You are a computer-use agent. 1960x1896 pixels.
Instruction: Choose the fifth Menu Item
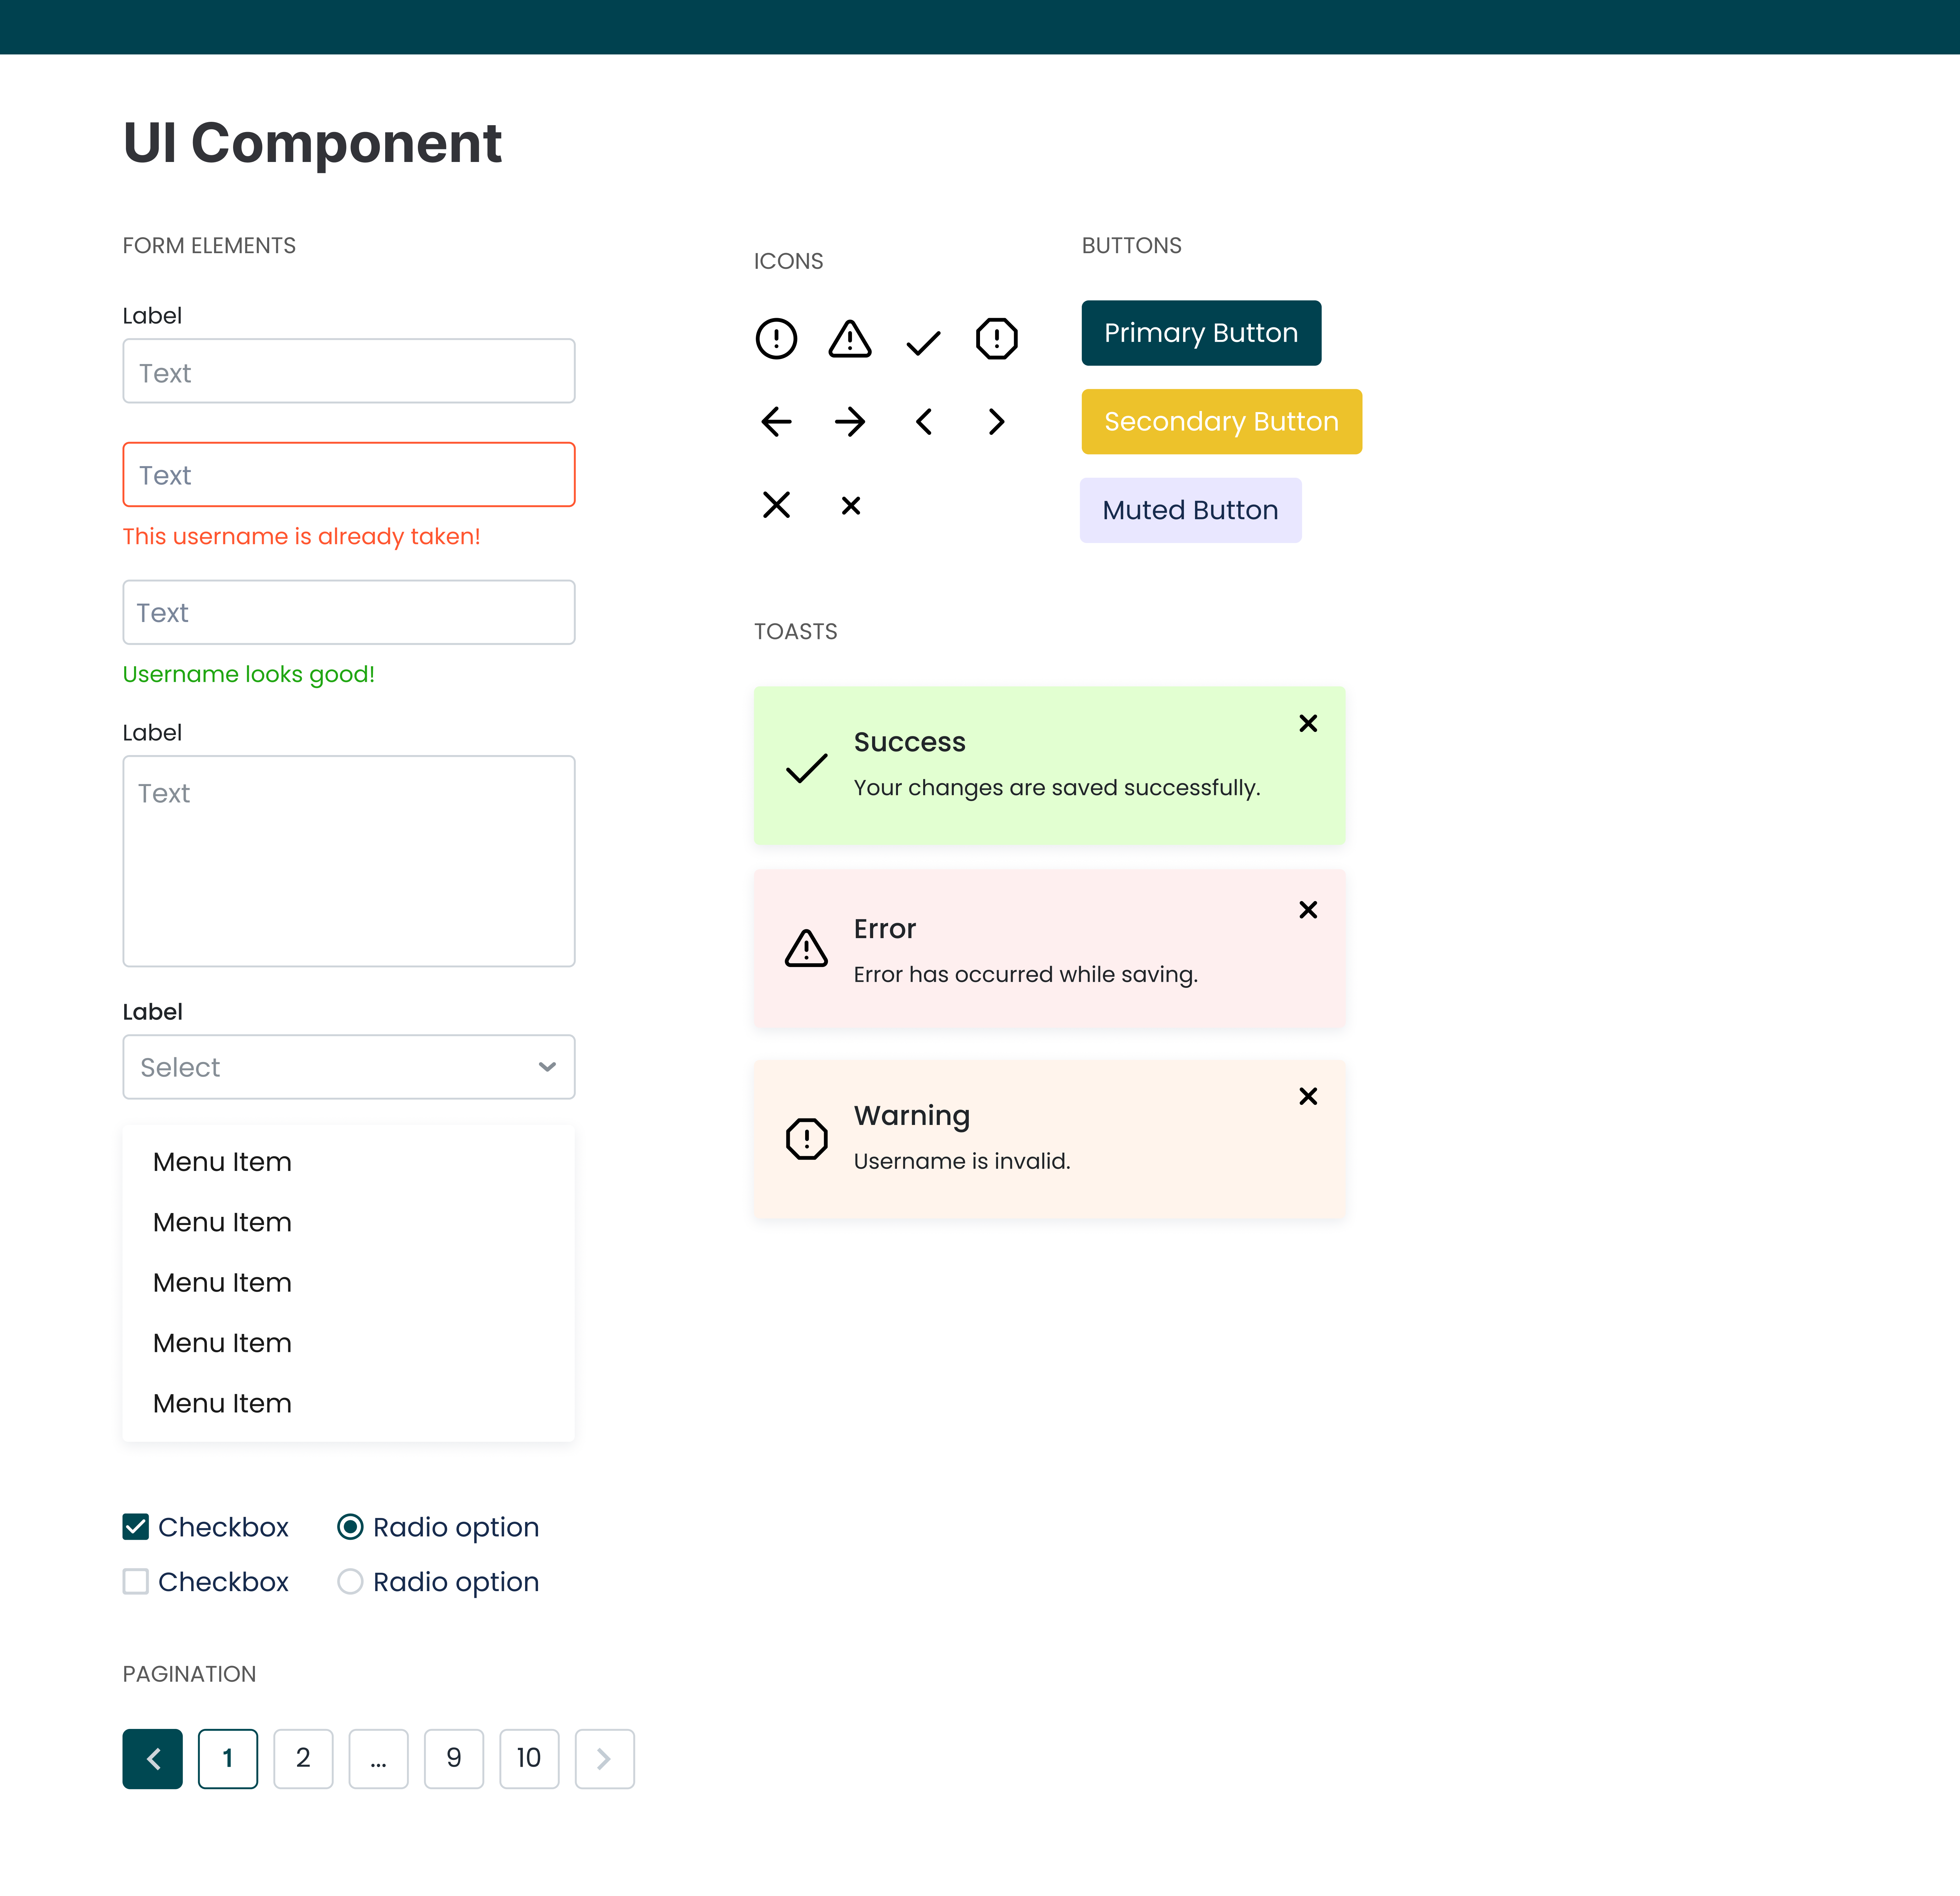(349, 1403)
